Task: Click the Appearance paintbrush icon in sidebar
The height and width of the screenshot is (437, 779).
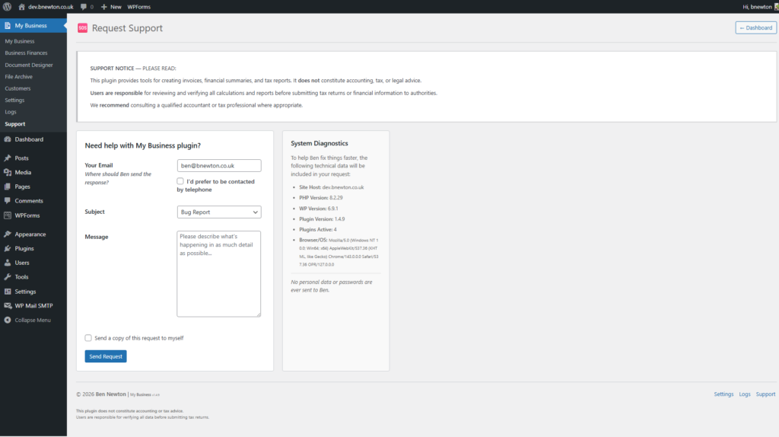Action: coord(8,234)
